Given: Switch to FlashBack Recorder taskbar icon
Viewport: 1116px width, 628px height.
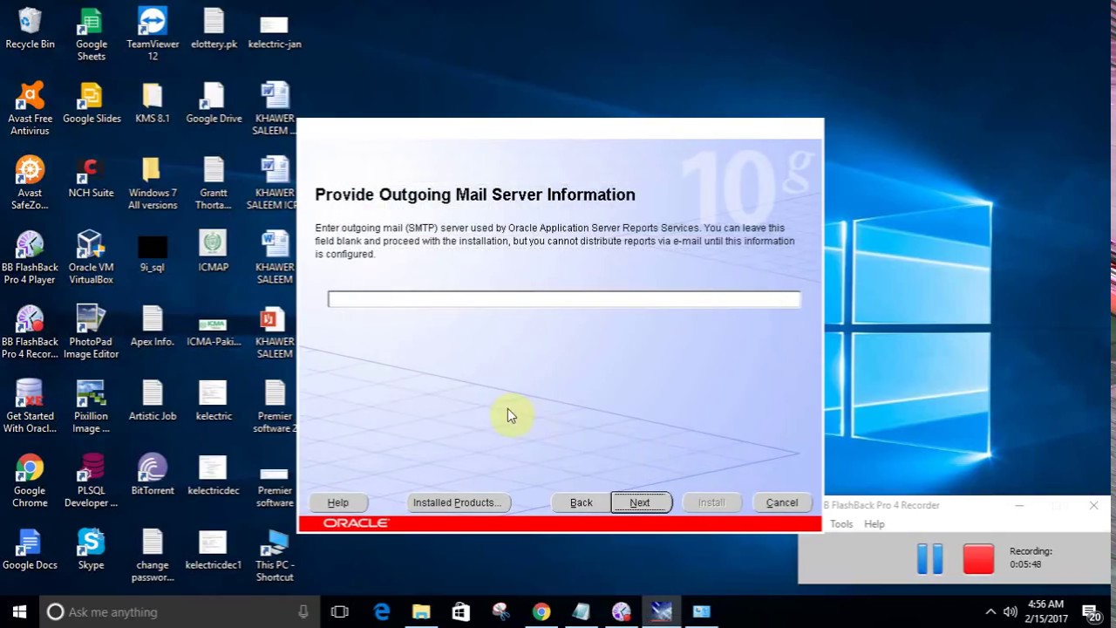Looking at the screenshot, I should click(622, 612).
